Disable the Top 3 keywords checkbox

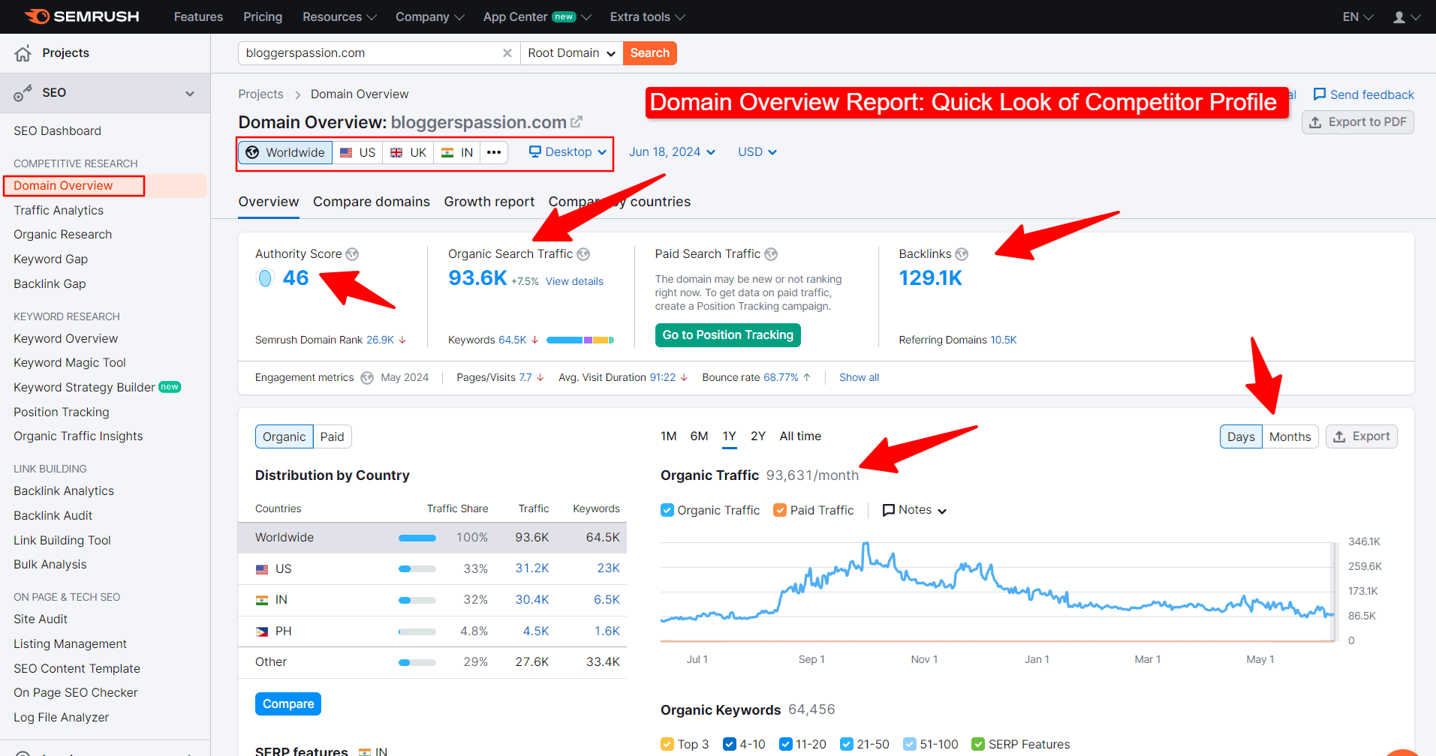point(667,743)
